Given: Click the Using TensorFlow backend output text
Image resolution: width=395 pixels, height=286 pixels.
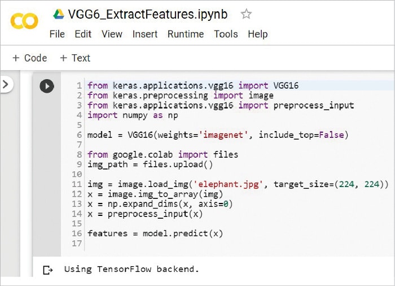Looking at the screenshot, I should click(x=131, y=269).
